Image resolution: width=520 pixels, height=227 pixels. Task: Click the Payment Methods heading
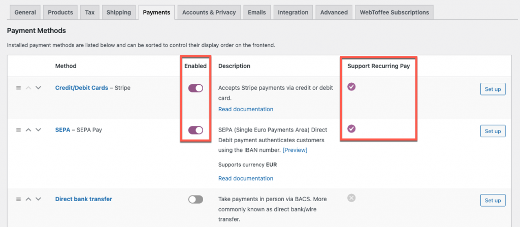pos(37,30)
